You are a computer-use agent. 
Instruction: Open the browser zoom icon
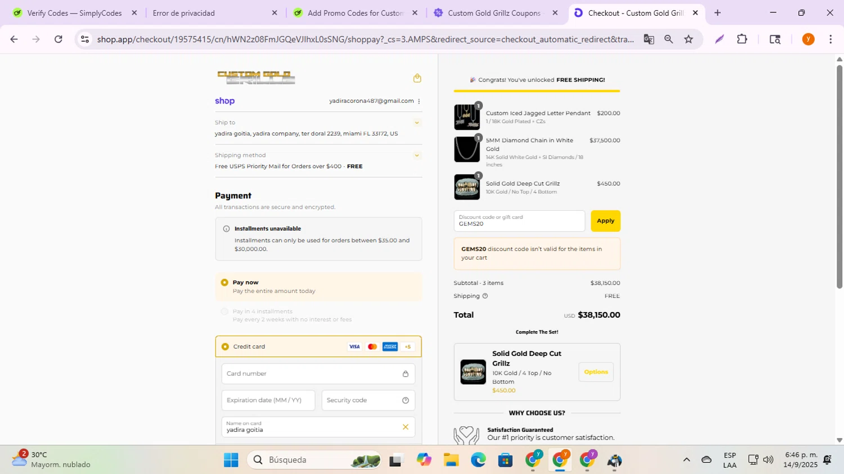click(x=668, y=39)
